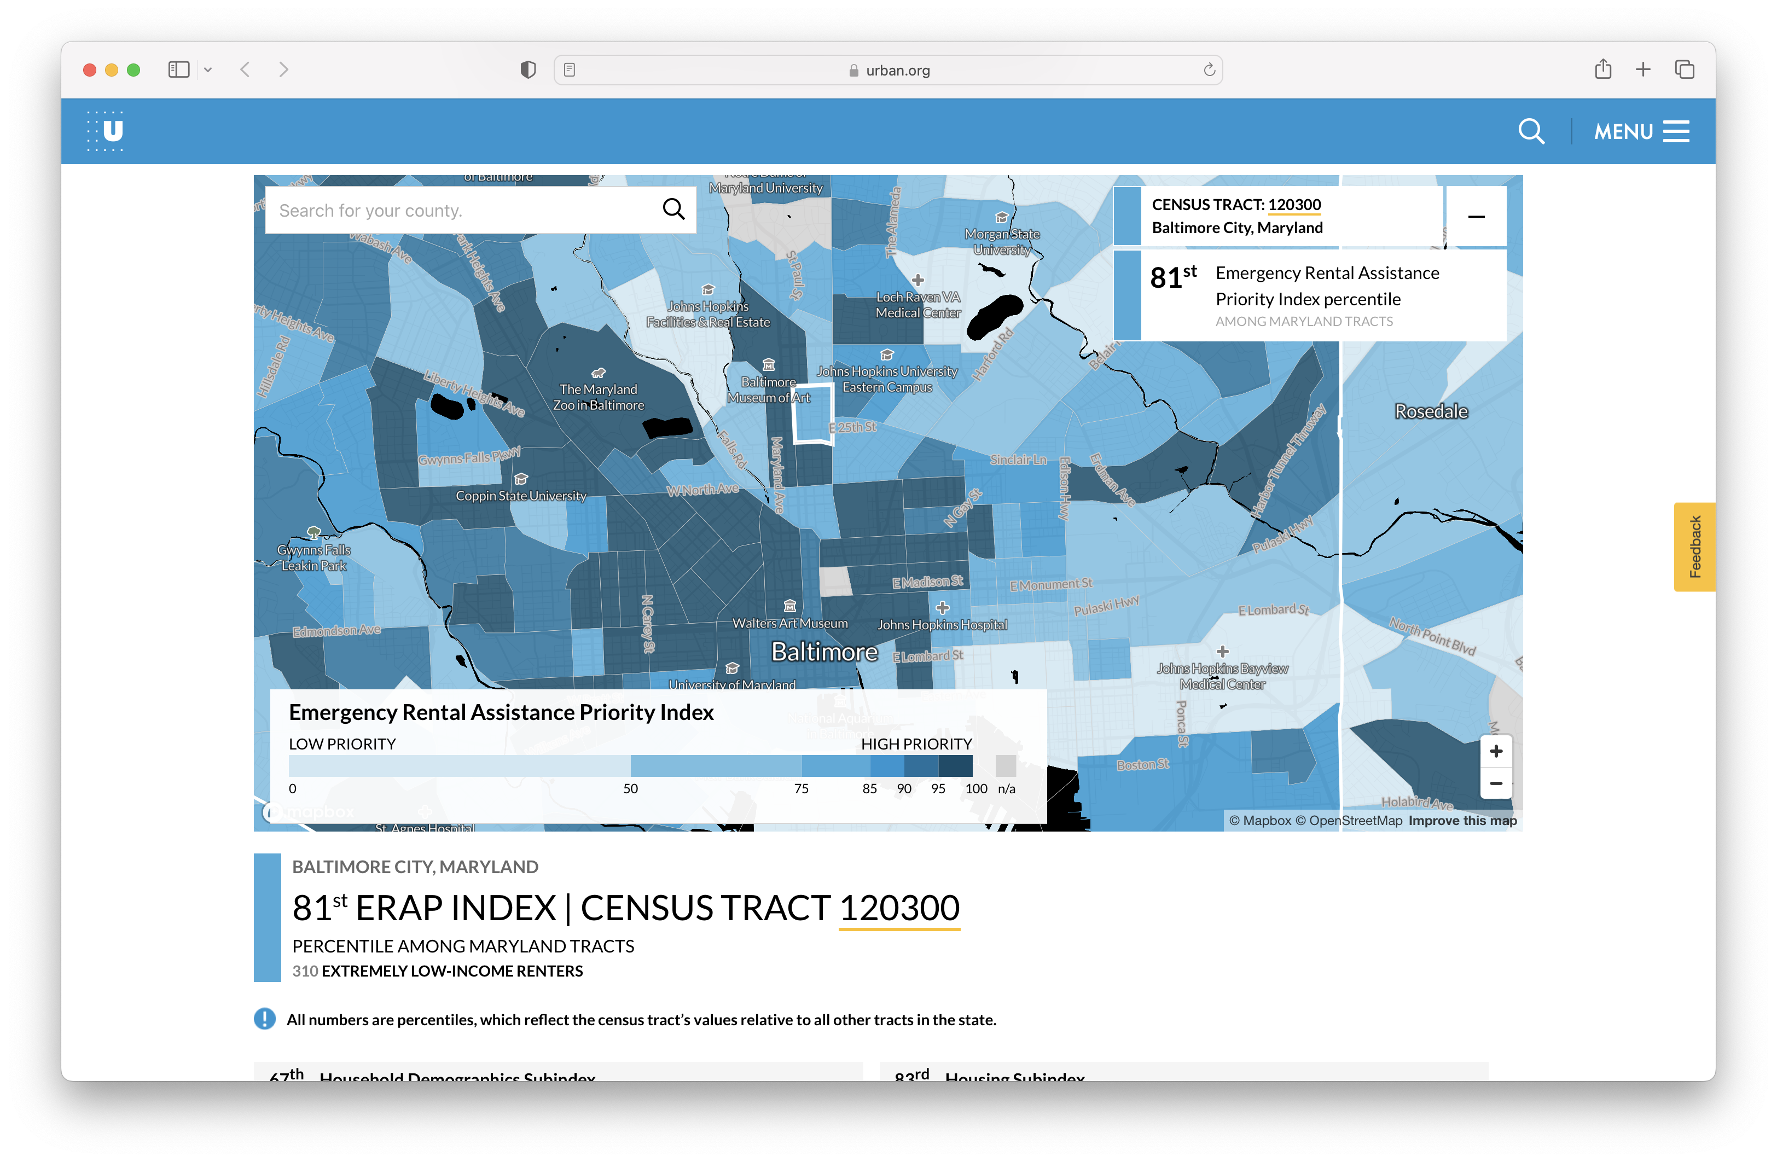Collapse the census tract info panel
1777x1162 pixels.
coord(1476,217)
